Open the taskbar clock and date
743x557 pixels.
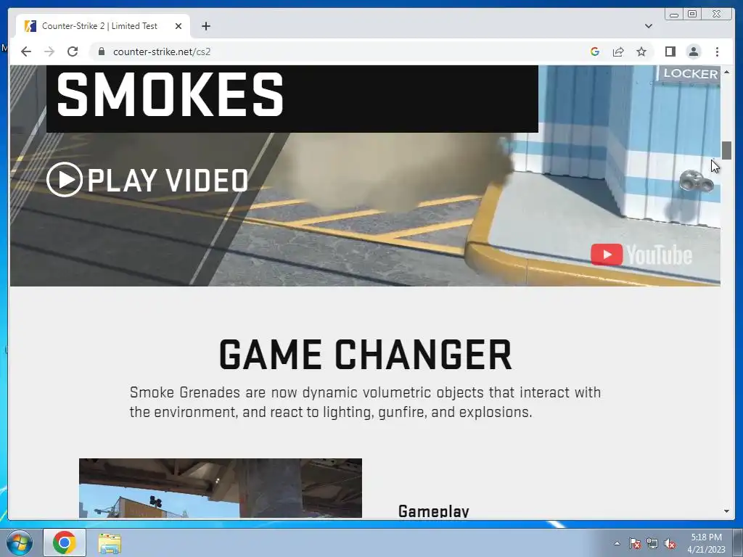click(x=706, y=543)
